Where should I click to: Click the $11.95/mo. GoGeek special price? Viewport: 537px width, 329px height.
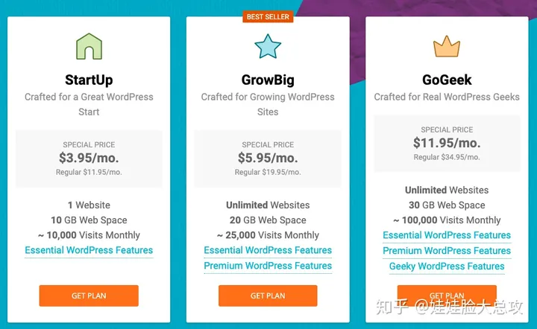(x=447, y=143)
